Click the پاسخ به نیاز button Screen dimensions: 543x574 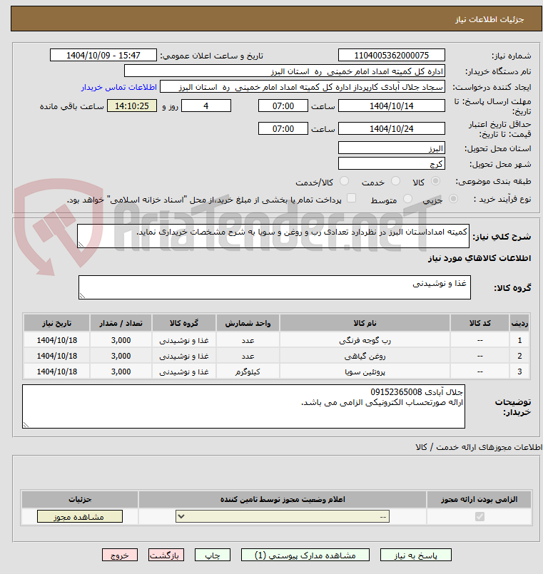click(415, 555)
